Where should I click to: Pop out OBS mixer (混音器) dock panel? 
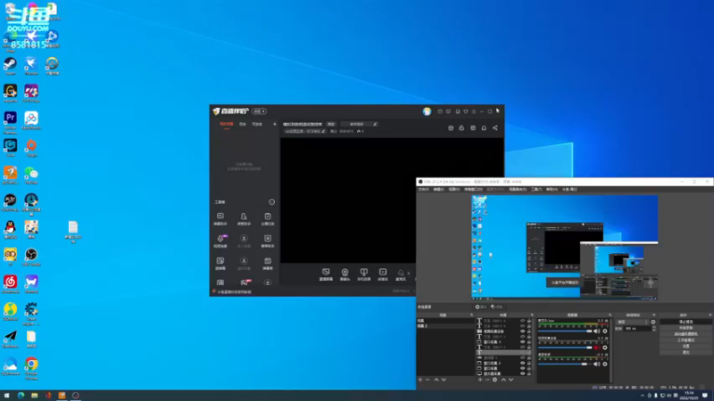(610, 315)
